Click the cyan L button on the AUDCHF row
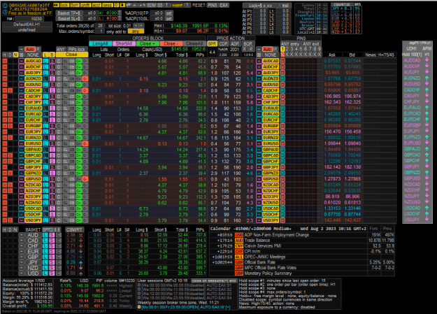This screenshot has width=437, height=314. [45, 67]
